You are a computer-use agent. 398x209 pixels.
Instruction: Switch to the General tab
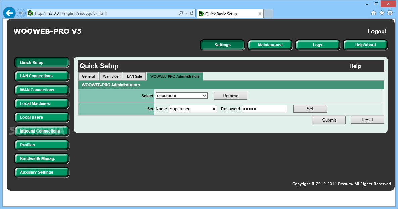tap(88, 76)
